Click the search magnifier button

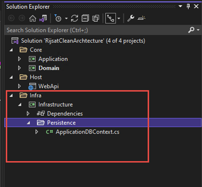pos(191,30)
